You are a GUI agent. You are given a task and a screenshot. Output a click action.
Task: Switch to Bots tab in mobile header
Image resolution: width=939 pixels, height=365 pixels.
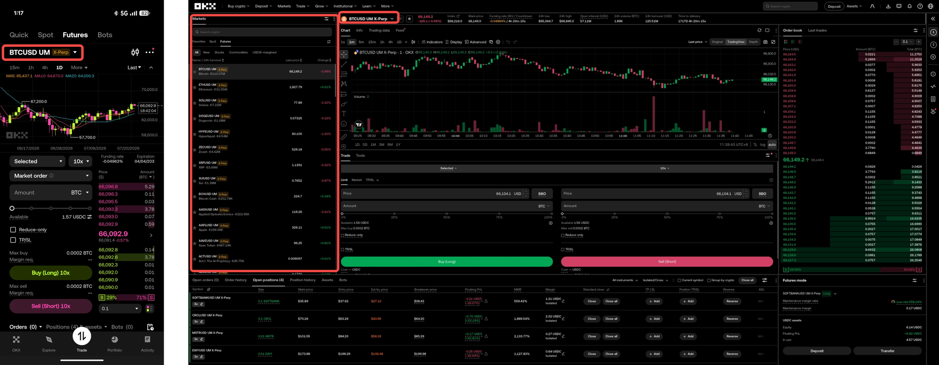click(105, 35)
